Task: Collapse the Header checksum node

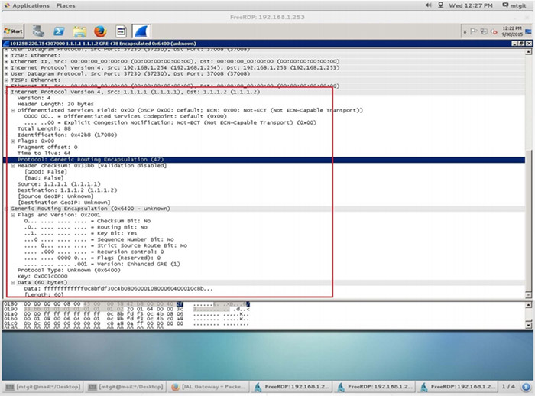Action: tap(13, 166)
